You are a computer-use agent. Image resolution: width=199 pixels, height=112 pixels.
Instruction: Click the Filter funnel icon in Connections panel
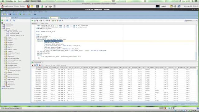(11, 21)
